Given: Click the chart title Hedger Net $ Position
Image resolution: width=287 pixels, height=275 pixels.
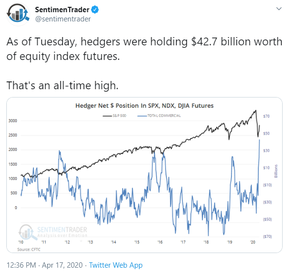Looking at the screenshot, I should click(144, 106).
